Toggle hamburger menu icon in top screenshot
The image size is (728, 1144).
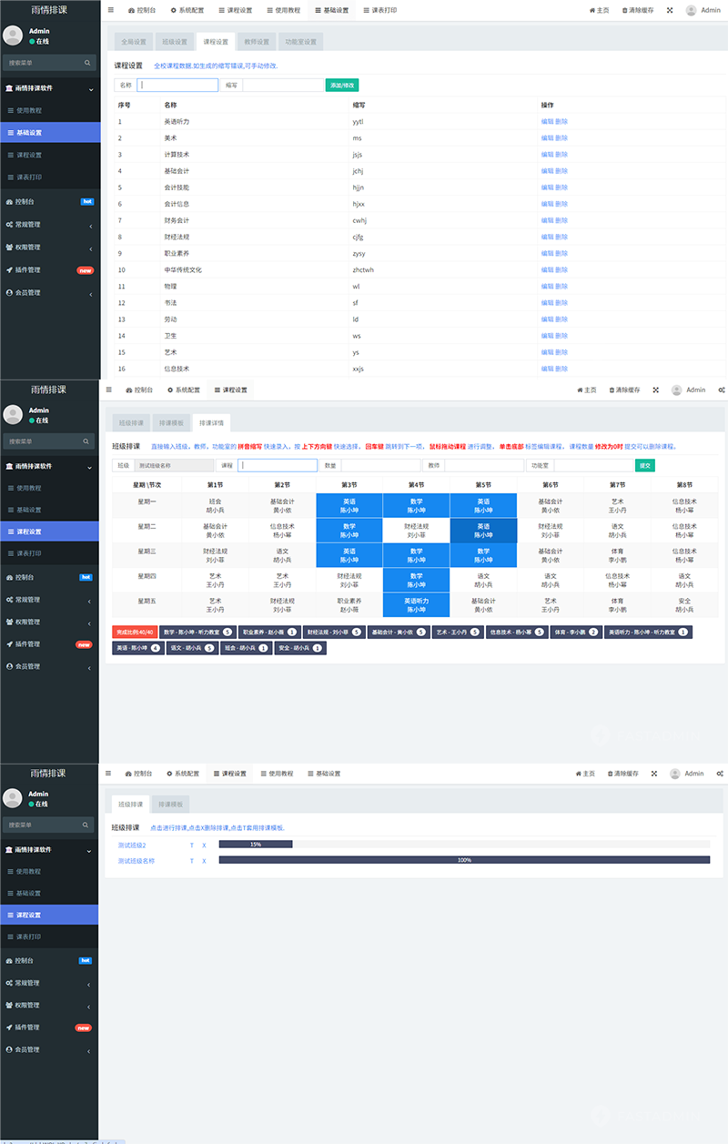point(110,10)
